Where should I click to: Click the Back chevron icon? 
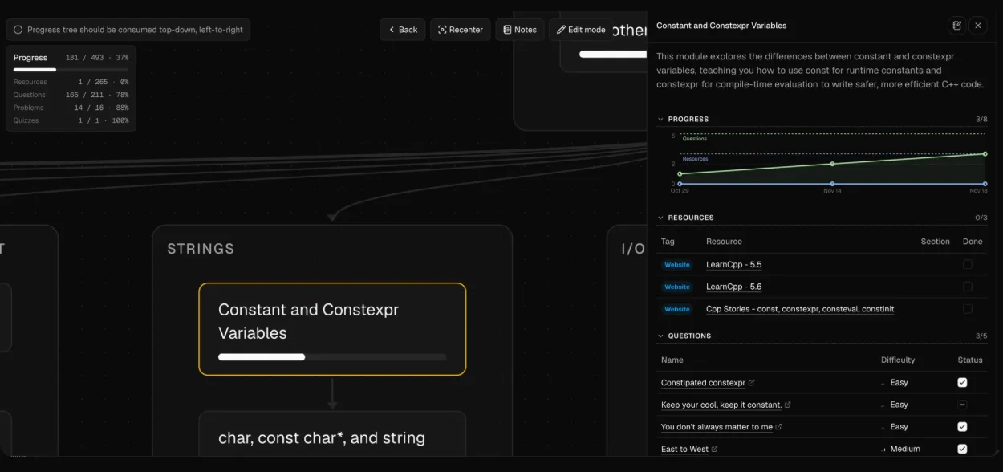click(x=392, y=30)
